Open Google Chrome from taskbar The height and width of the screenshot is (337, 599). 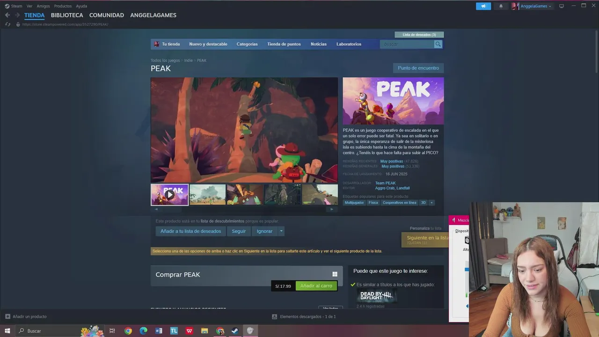128,331
